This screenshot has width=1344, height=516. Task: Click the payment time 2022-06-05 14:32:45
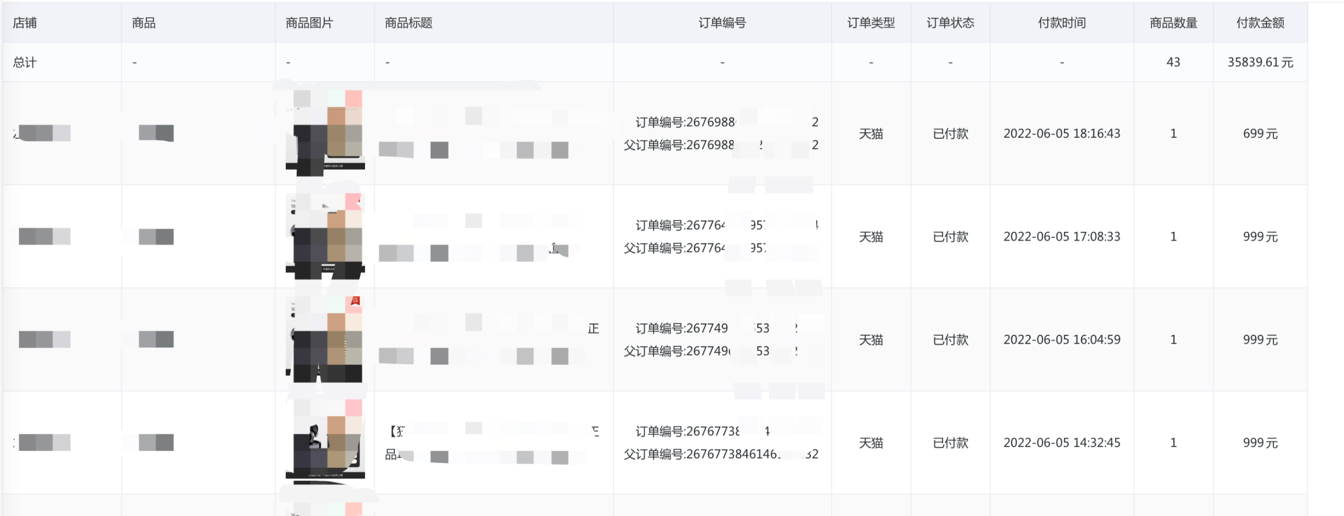coord(1061,443)
